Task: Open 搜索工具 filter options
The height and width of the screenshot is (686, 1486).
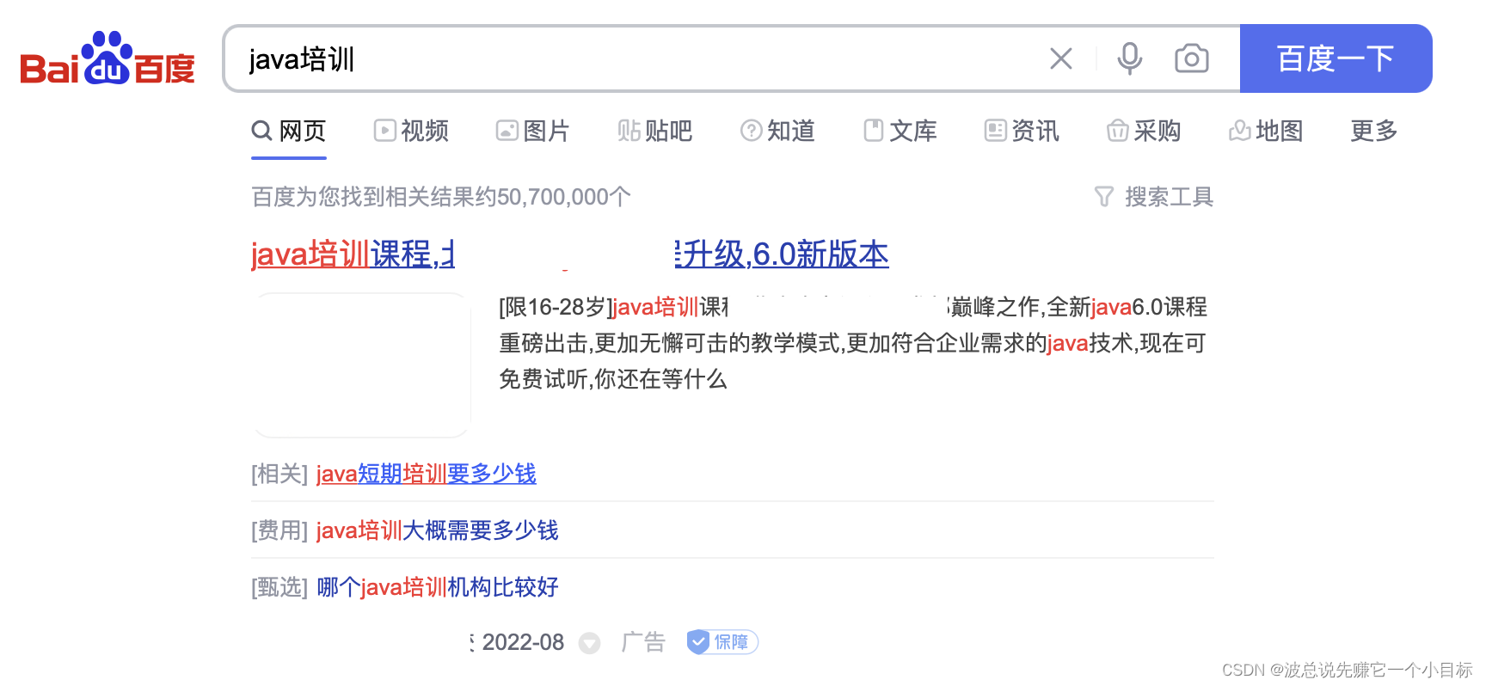Action: [x=1153, y=197]
